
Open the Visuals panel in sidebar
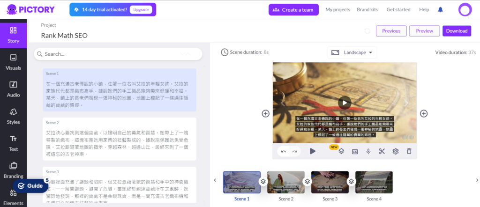13,62
